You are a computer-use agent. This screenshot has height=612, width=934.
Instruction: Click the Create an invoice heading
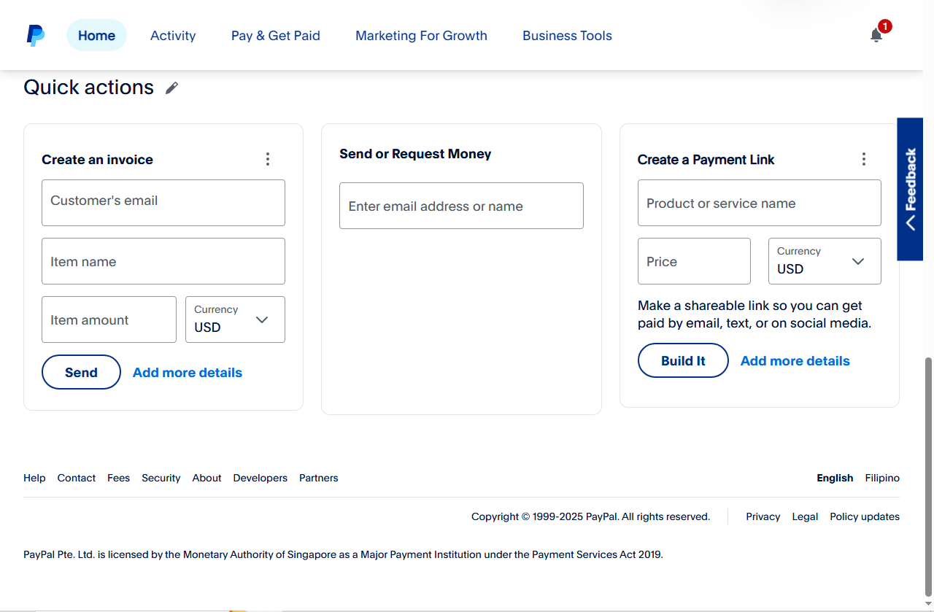[x=97, y=160]
